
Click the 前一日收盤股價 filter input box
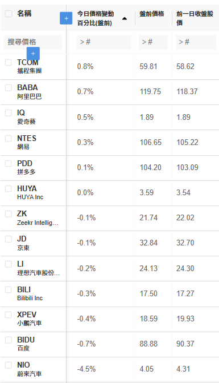196,42
